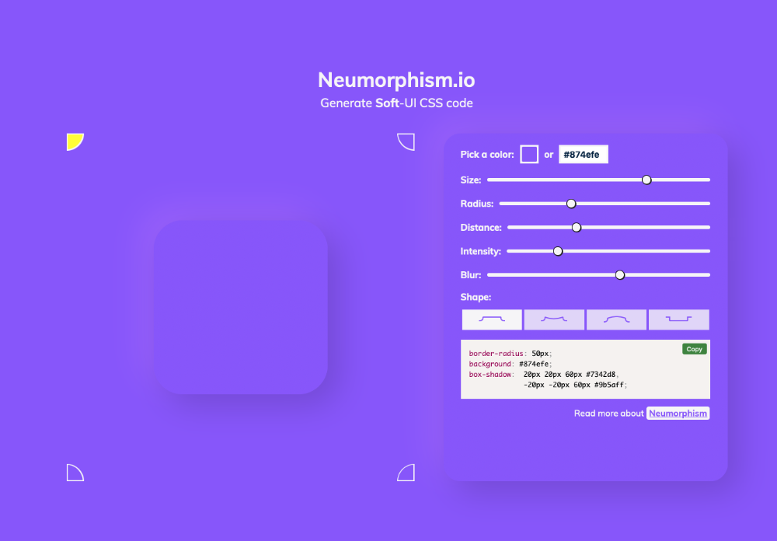
Task: Open the color picker swatch
Action: [x=529, y=154]
